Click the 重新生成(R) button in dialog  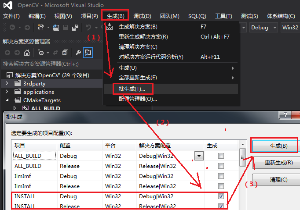point(276,163)
